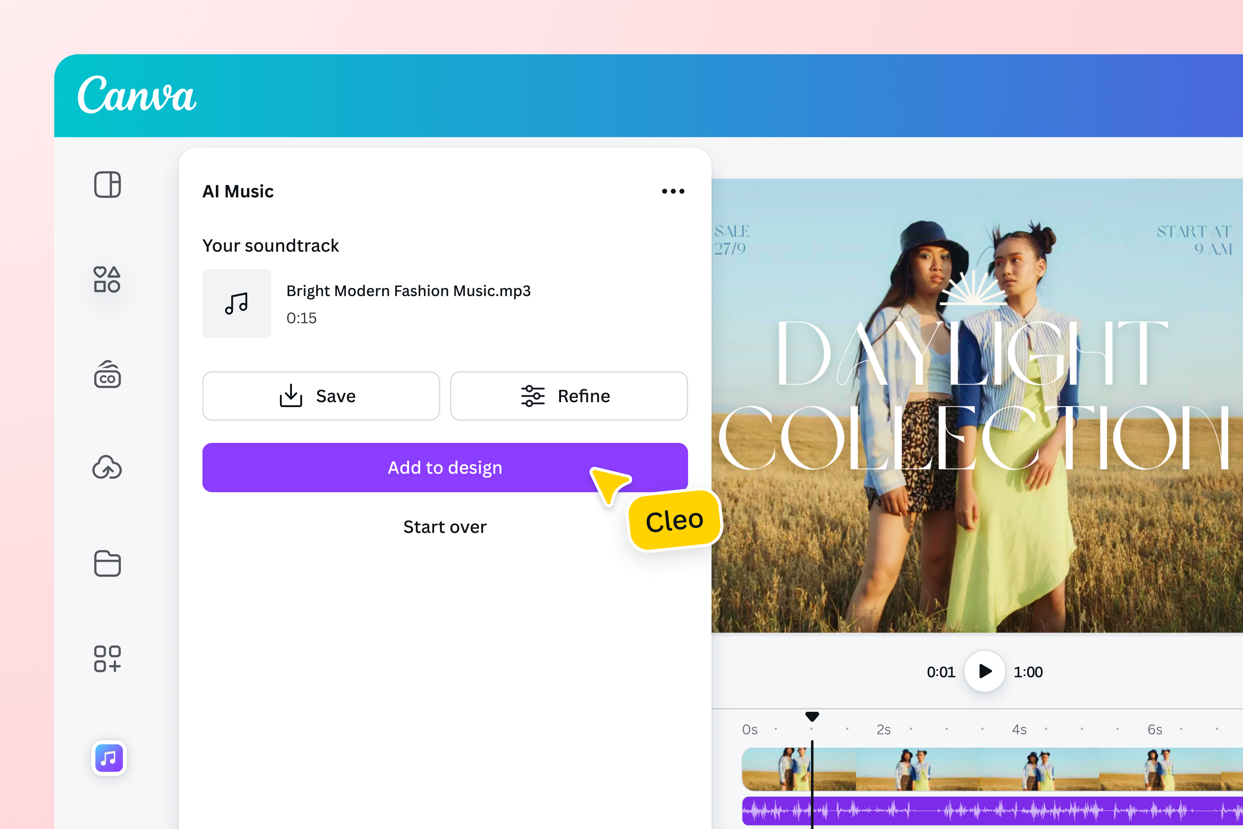Select the SALE 27/9 text on canvas
The width and height of the screenshot is (1243, 829).
click(x=732, y=240)
